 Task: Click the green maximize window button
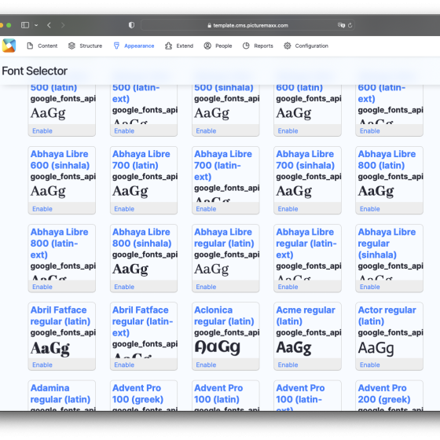click(x=9, y=25)
